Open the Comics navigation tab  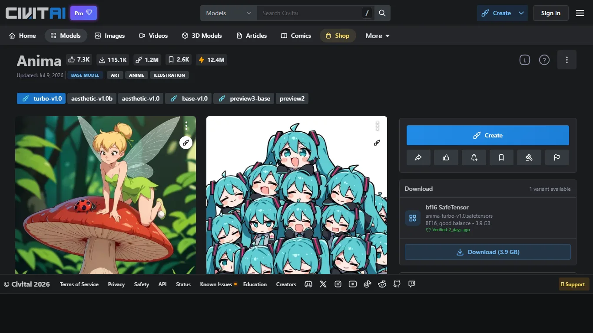point(296,36)
